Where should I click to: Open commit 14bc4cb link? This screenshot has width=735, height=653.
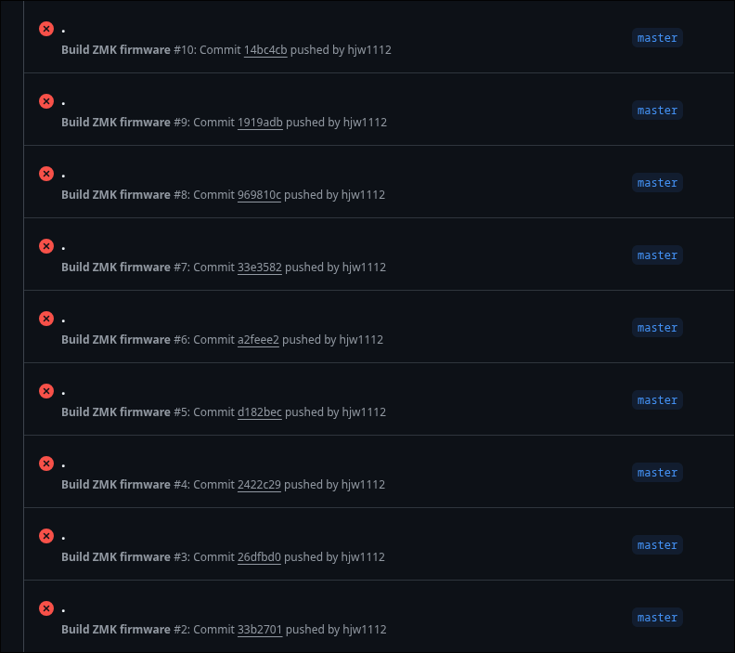point(265,50)
